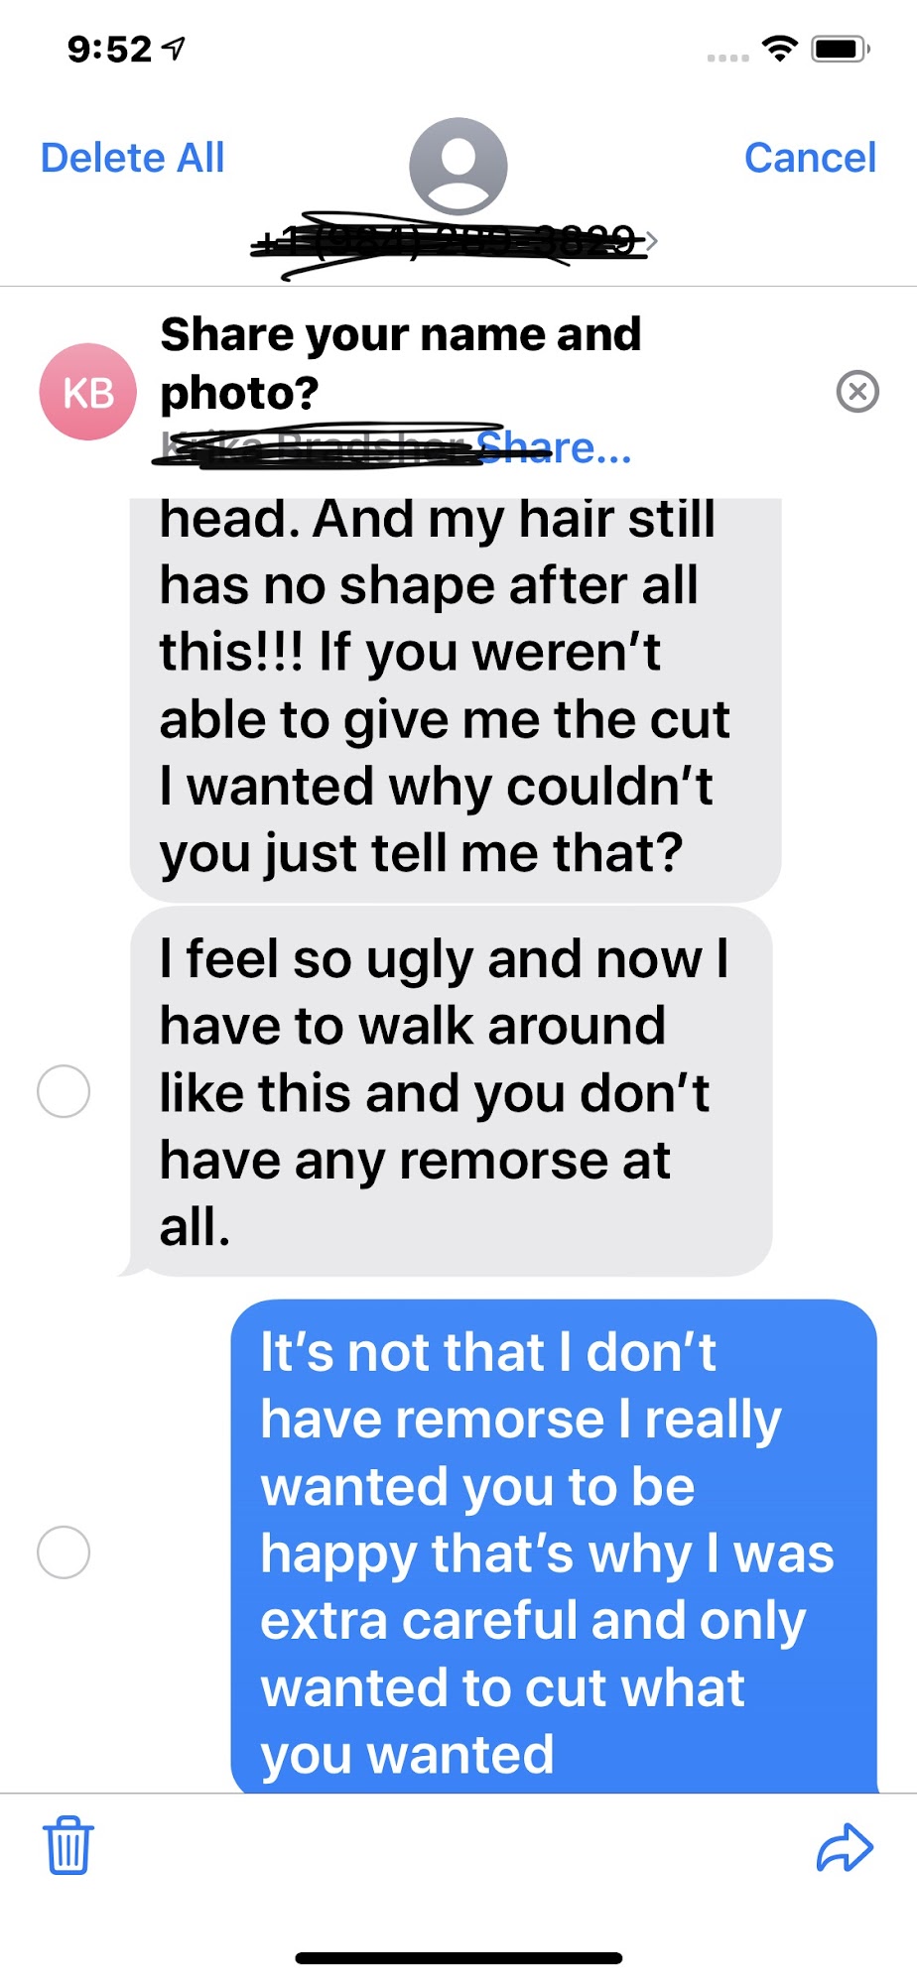Tap the gray 'I feel so ugly' bubble
The image size is (917, 1984).
450,1091
